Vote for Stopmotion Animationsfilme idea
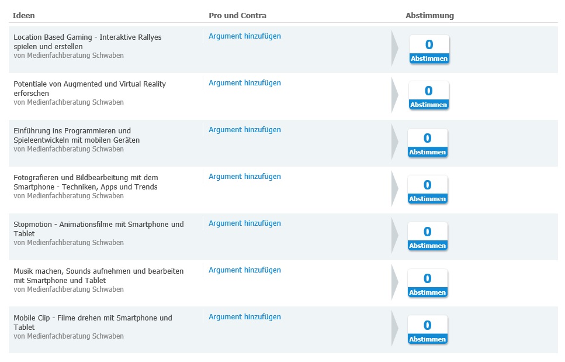The height and width of the screenshot is (362, 565). point(427,246)
